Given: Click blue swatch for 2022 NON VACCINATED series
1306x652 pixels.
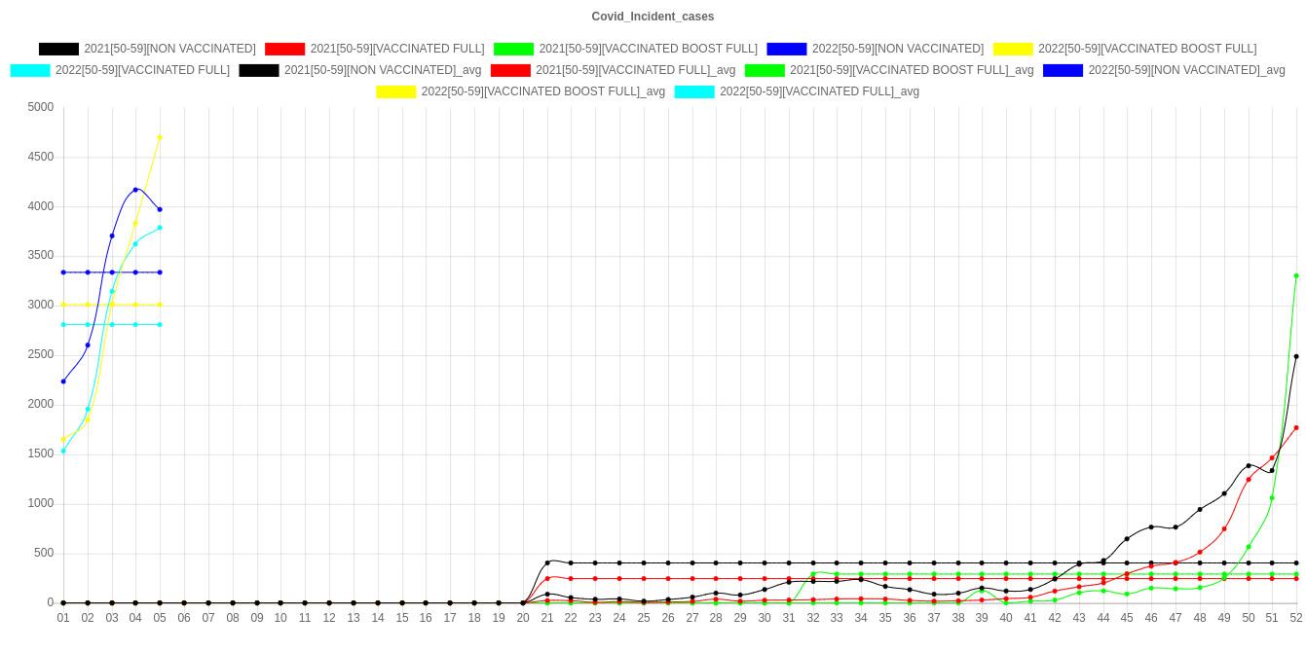Looking at the screenshot, I should point(786,49).
